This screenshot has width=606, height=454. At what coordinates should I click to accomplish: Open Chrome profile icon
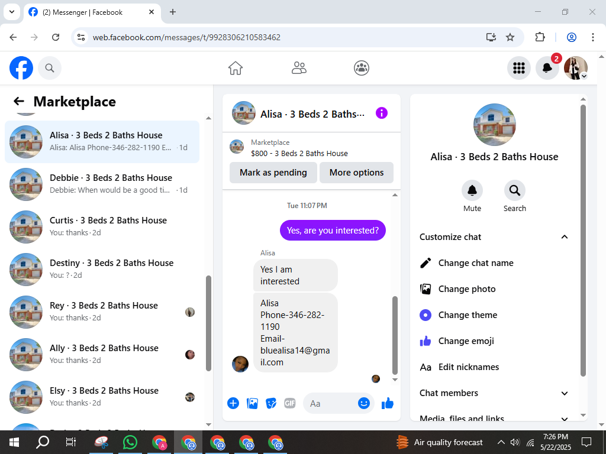click(572, 37)
